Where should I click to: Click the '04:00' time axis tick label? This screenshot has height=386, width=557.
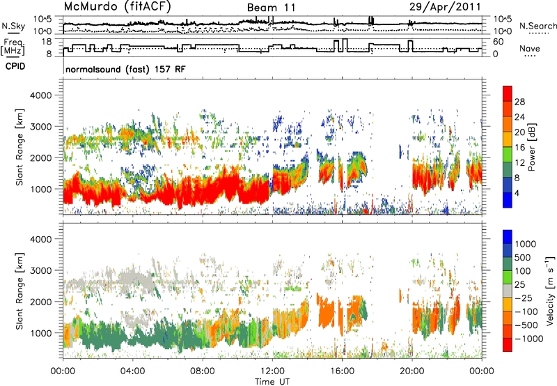tap(132, 371)
